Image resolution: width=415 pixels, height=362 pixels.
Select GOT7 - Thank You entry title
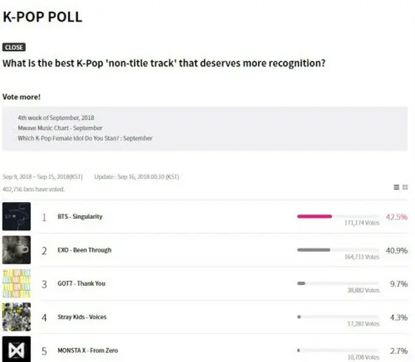point(81,283)
